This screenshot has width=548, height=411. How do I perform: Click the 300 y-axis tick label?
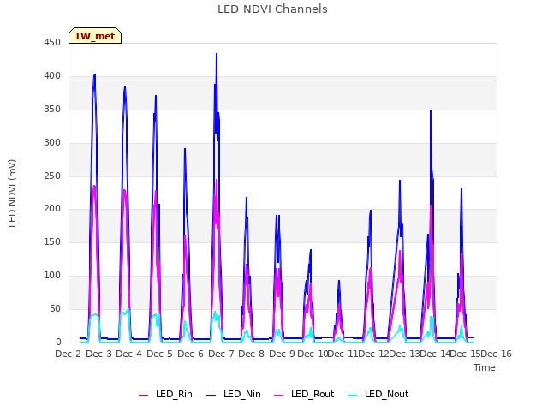[52, 143]
